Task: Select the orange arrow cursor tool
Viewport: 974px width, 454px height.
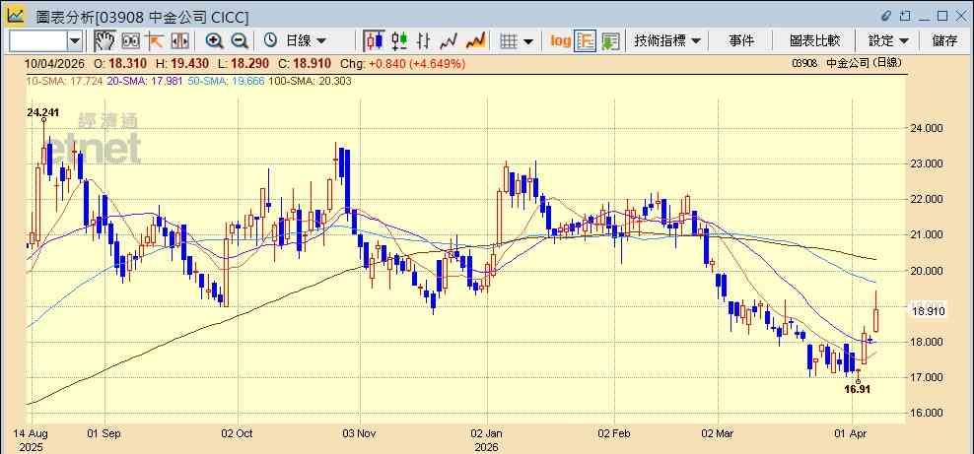Action: pos(154,41)
